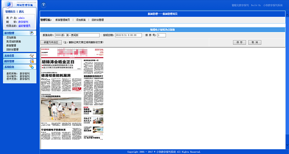
Task: Click the 胡锦涛会晤金正日 headline in newspaper
Action: tap(58, 62)
